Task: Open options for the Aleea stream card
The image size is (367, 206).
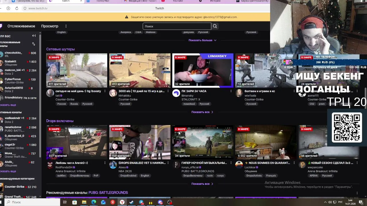Action: tap(168, 163)
